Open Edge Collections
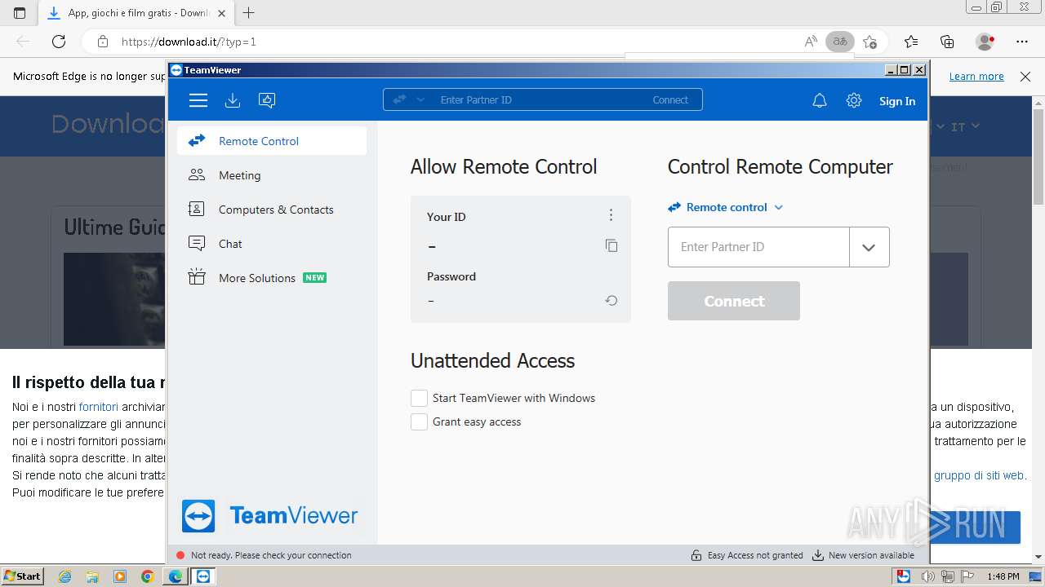 tap(947, 42)
